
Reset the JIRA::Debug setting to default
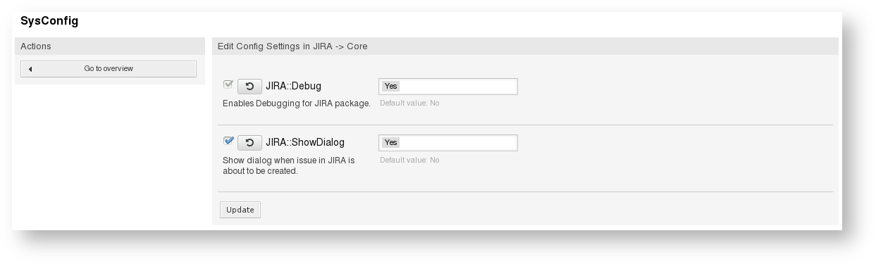pyautogui.click(x=249, y=86)
